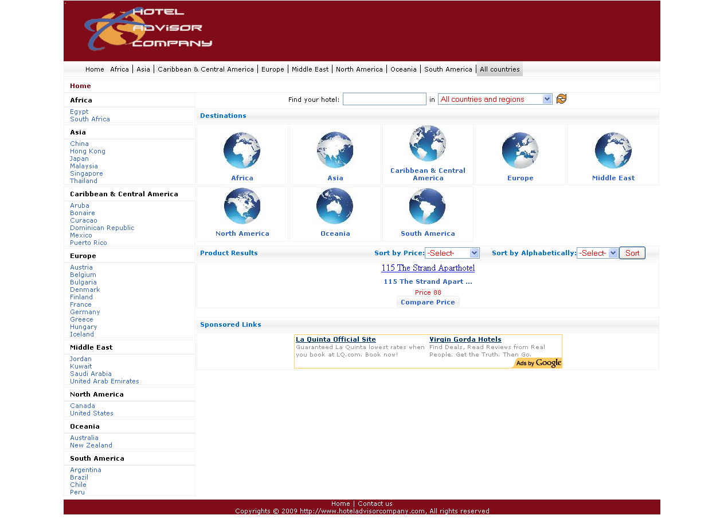The height and width of the screenshot is (519, 724).
Task: Select Singapore in the sidebar
Action: point(87,173)
